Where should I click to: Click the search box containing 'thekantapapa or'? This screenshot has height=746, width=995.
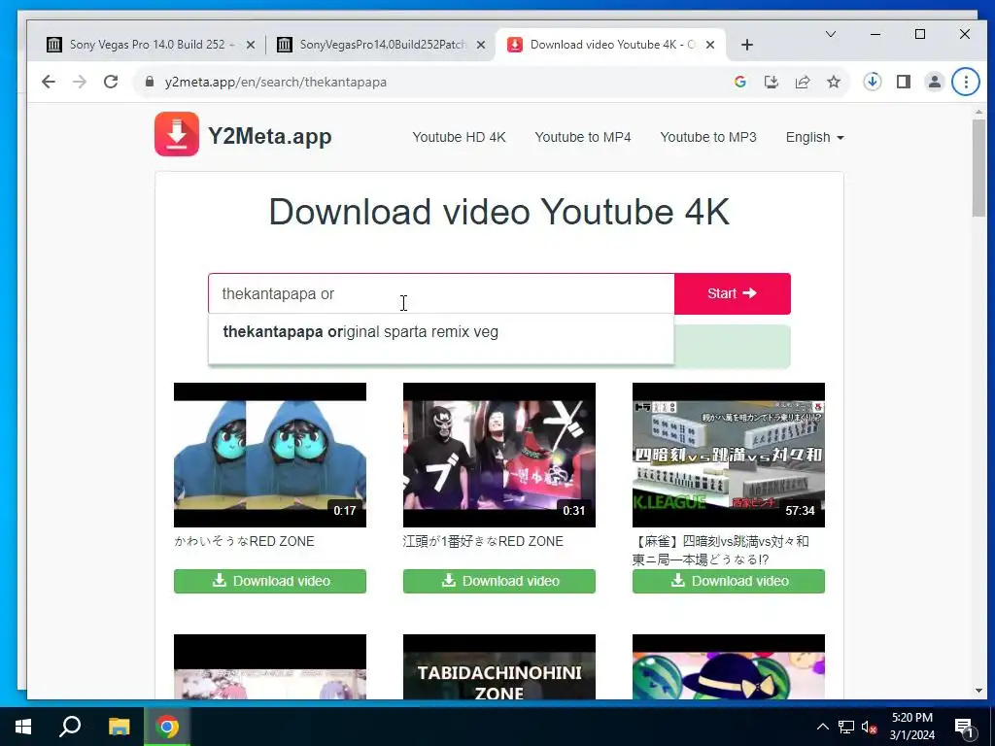(x=441, y=293)
